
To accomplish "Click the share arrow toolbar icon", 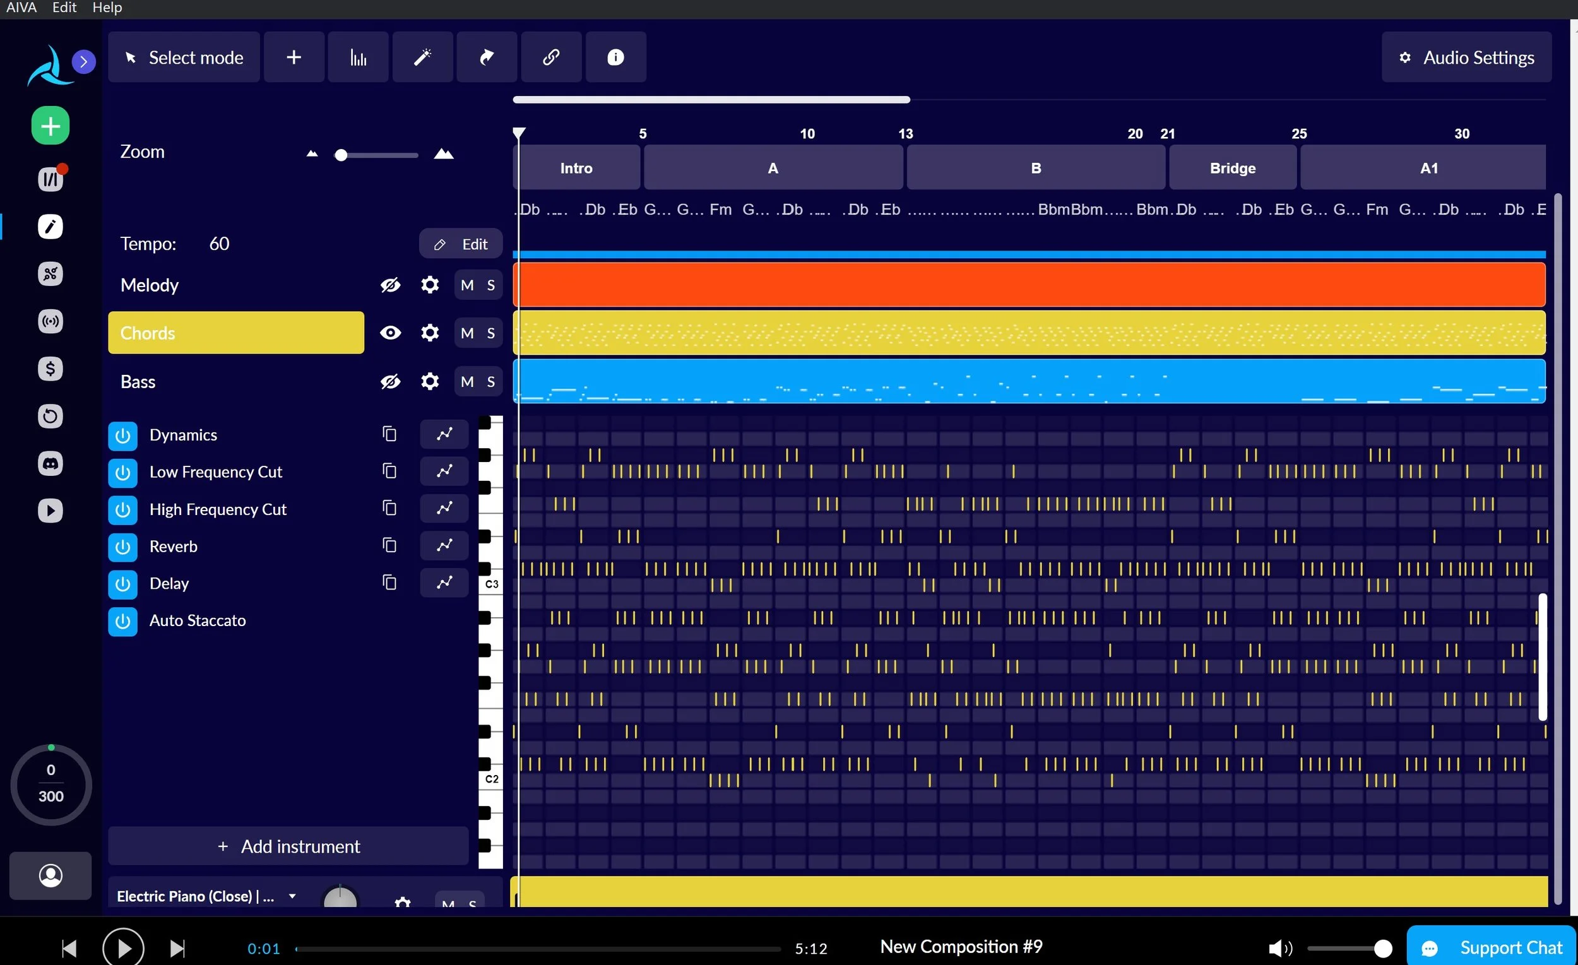I will click(x=487, y=57).
